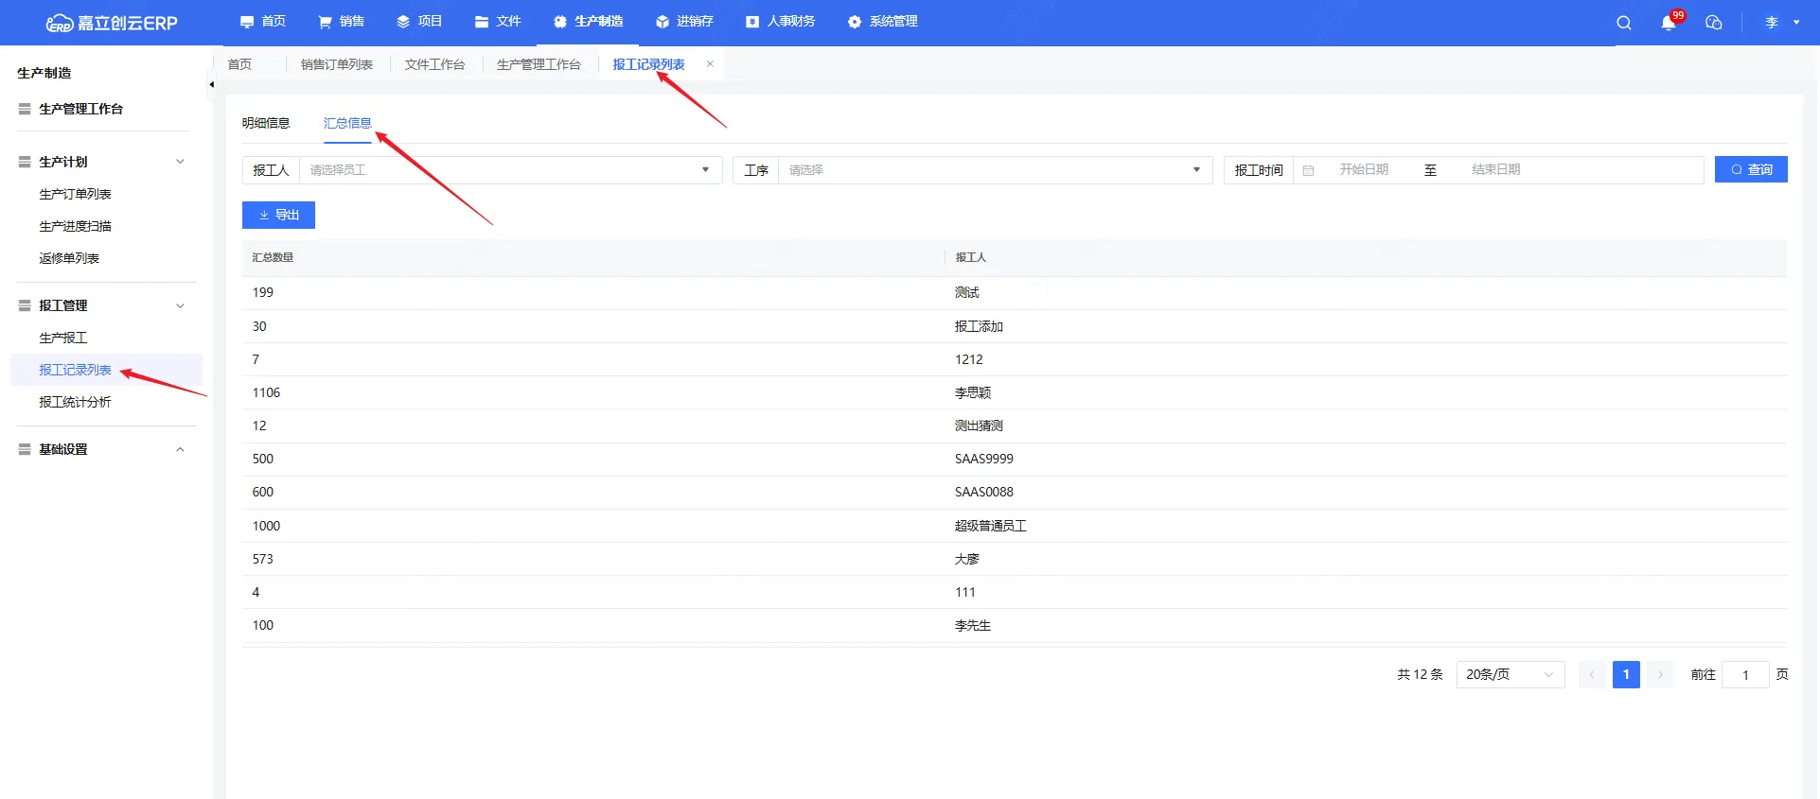Click the calendar icon in 报工时间 field

coord(1308,170)
